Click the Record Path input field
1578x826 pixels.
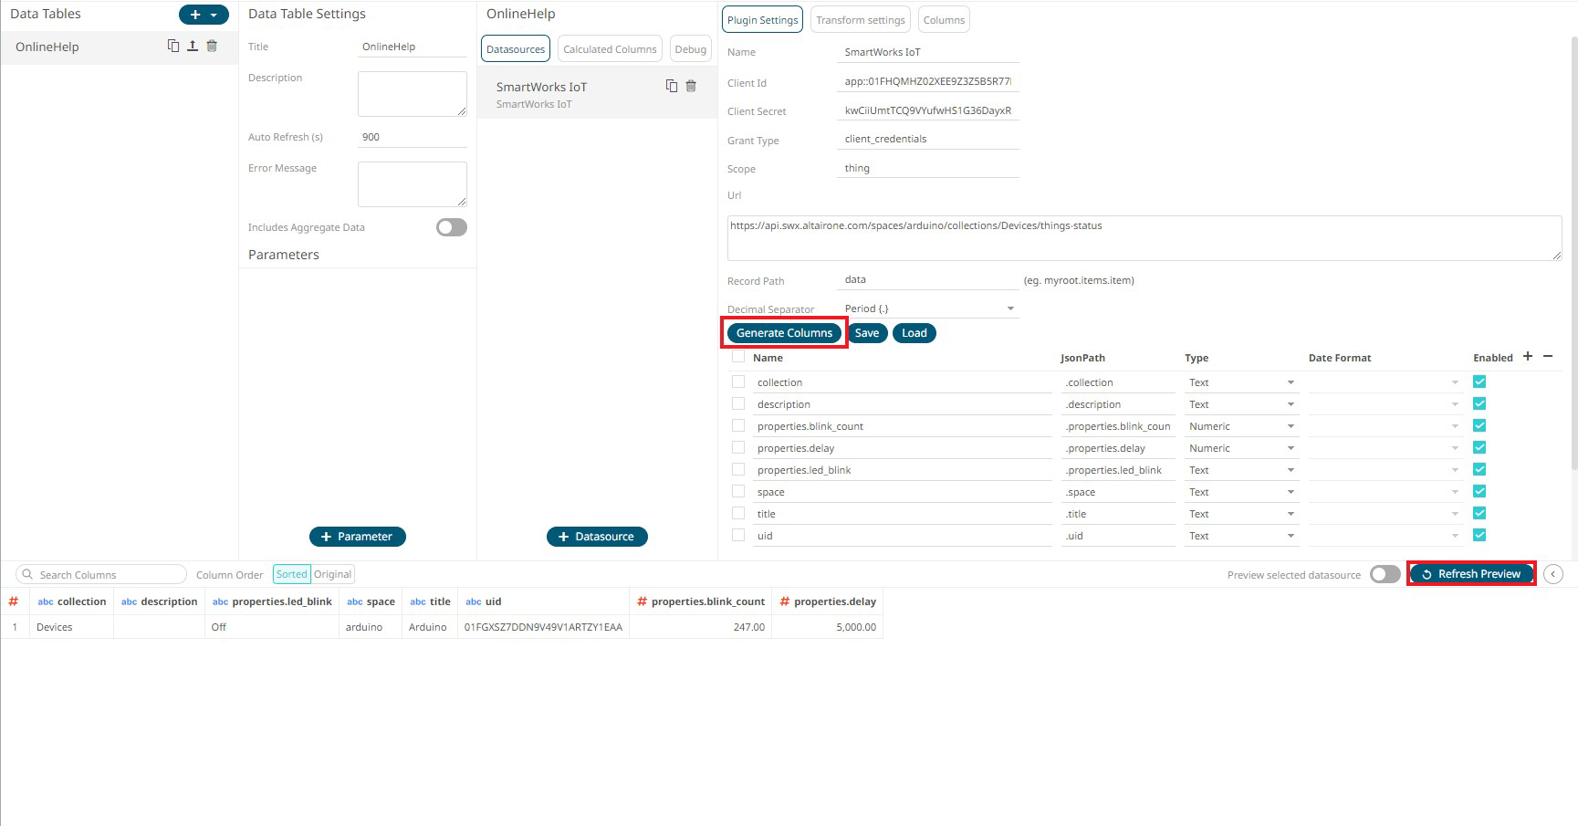pos(927,280)
